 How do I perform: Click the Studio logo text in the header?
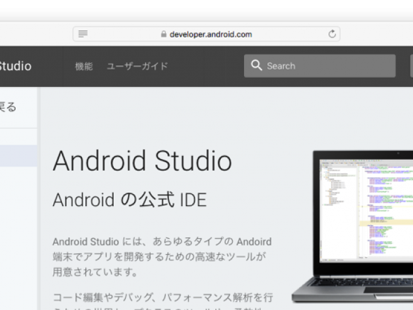(15, 66)
